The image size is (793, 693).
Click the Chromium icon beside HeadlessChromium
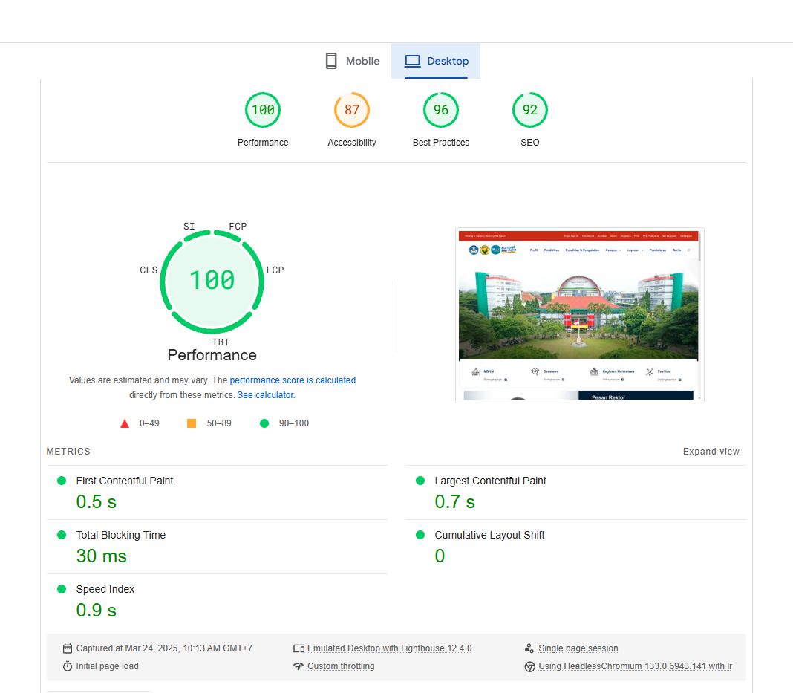point(529,666)
